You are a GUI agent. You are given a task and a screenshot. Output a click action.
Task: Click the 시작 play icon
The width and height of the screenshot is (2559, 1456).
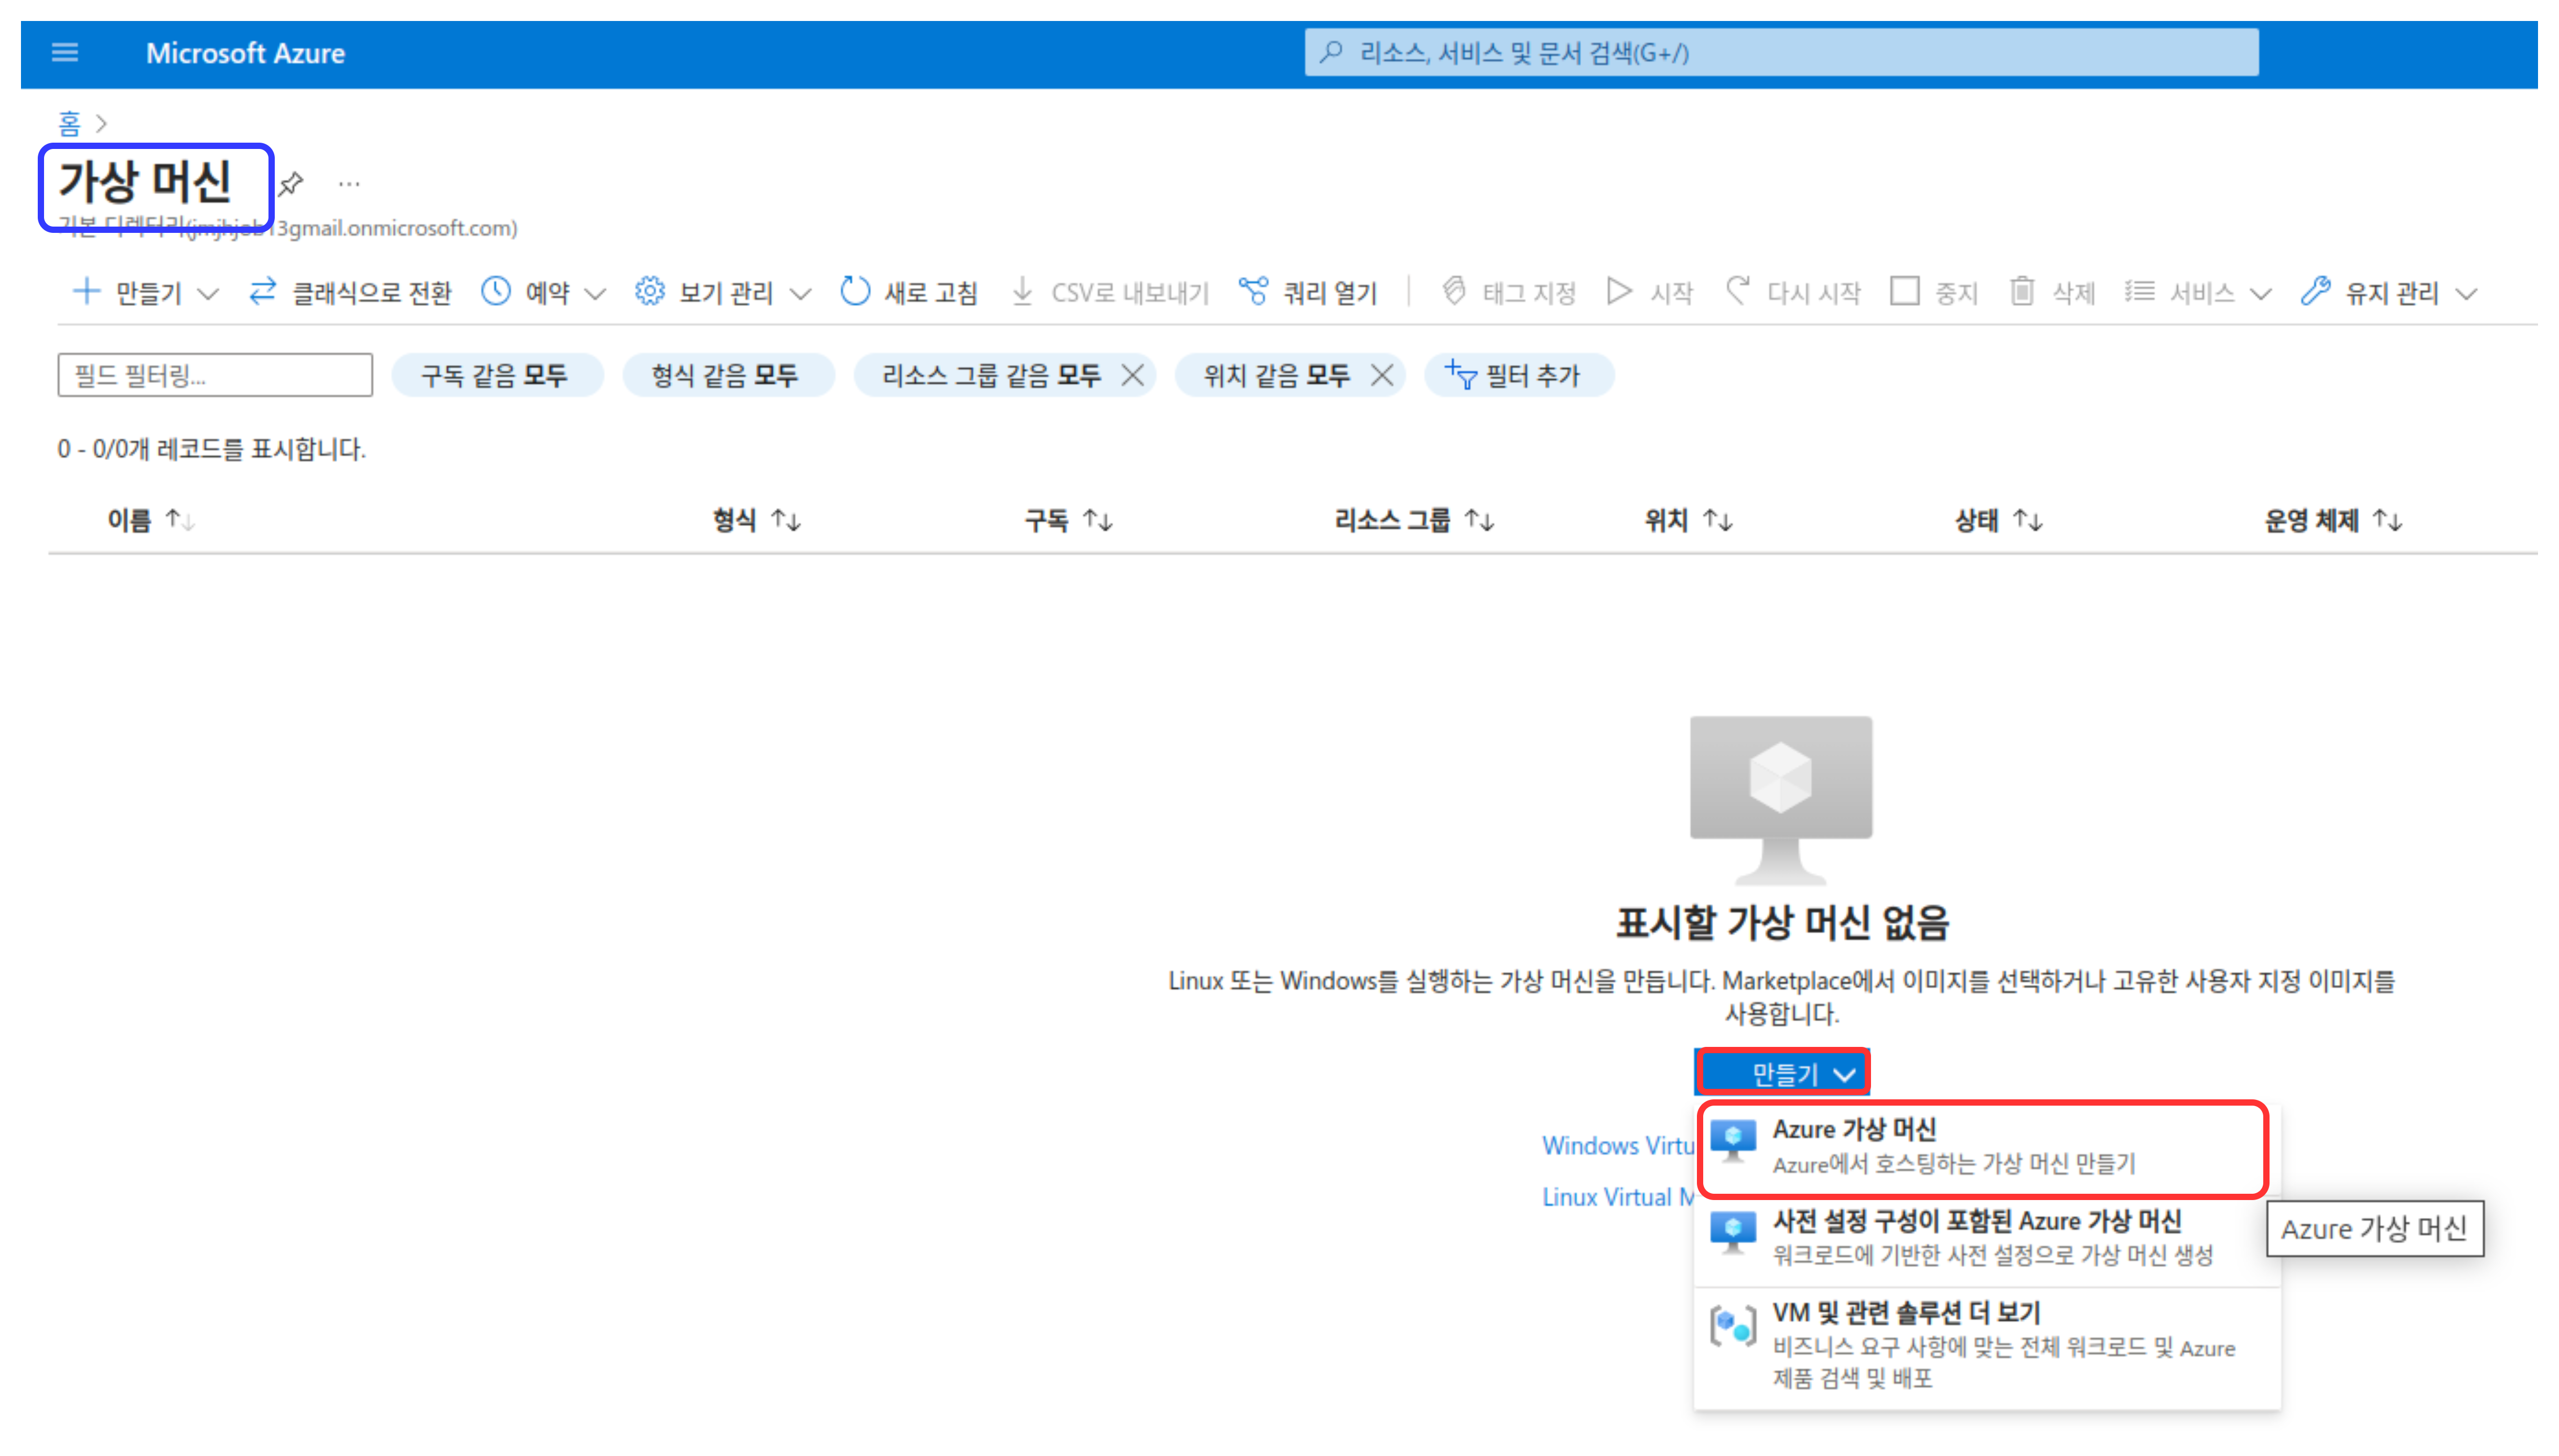click(1618, 292)
